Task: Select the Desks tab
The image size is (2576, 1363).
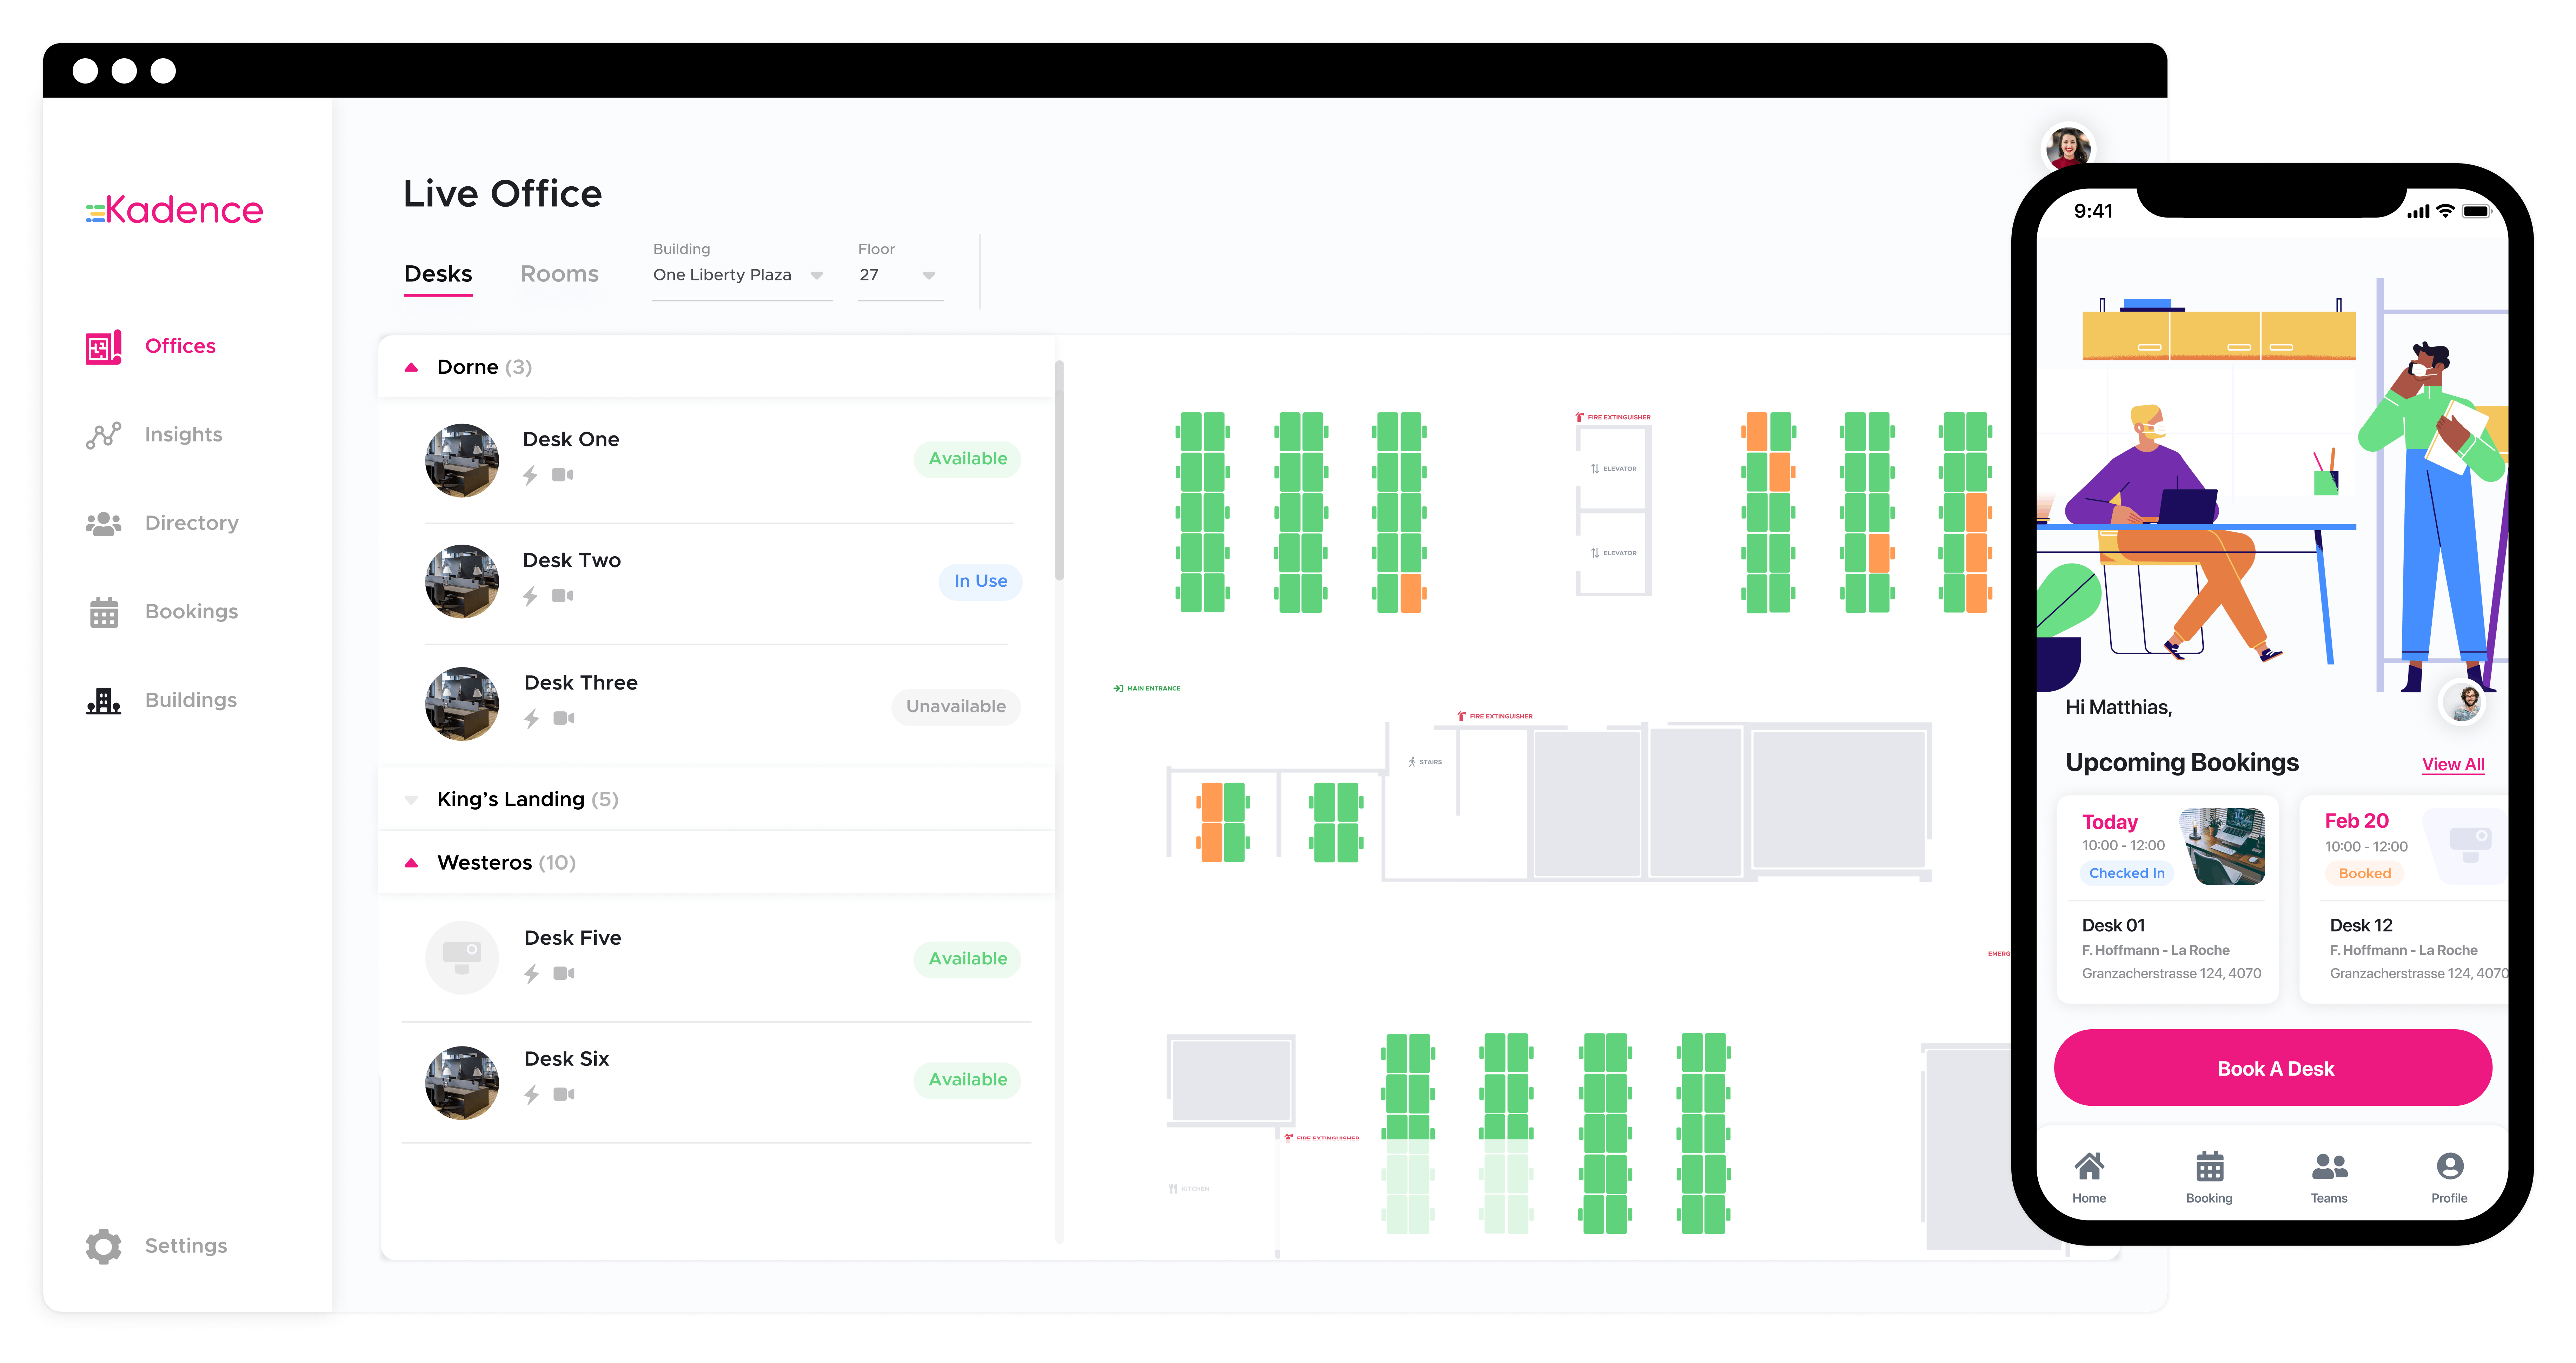Action: coord(438,274)
